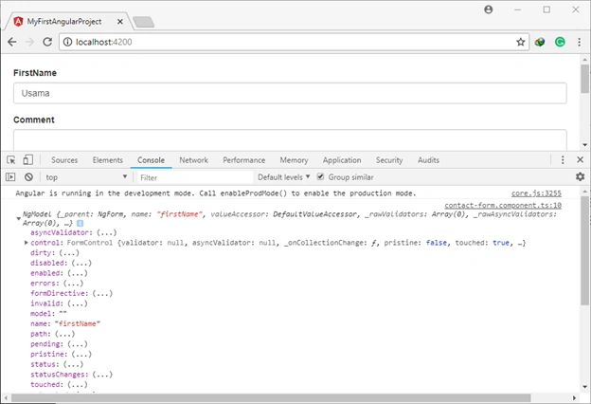591x404 pixels.
Task: Open the core.js:3255 source link
Action: point(536,193)
